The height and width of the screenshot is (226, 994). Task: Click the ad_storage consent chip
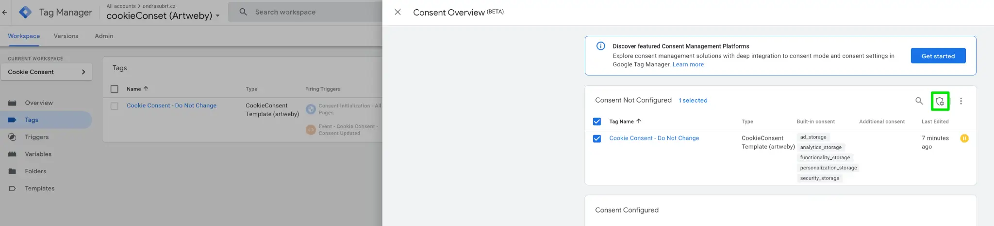[x=813, y=137]
